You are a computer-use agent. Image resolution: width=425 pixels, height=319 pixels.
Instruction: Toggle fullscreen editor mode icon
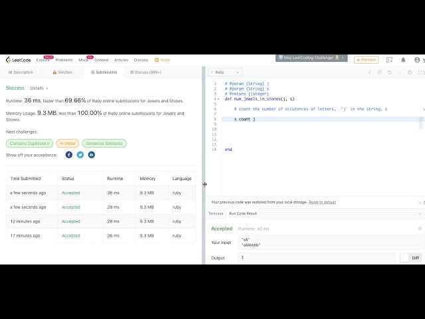[x=420, y=72]
